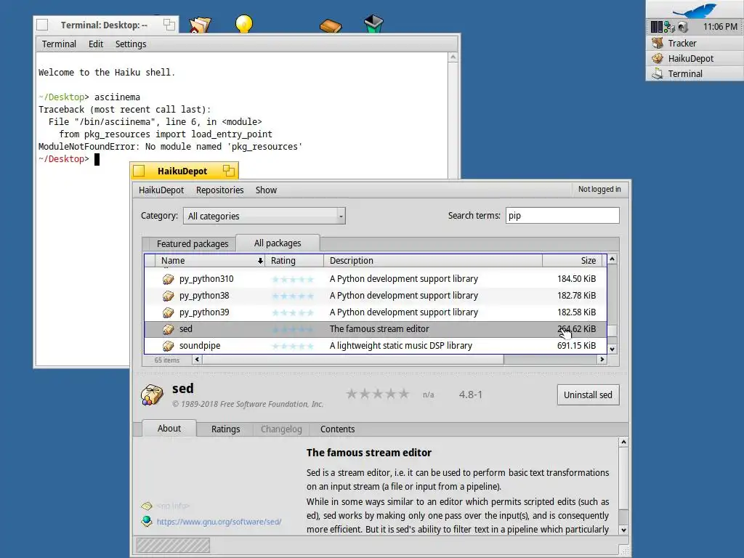Click the Uninstall sed button

pos(588,395)
